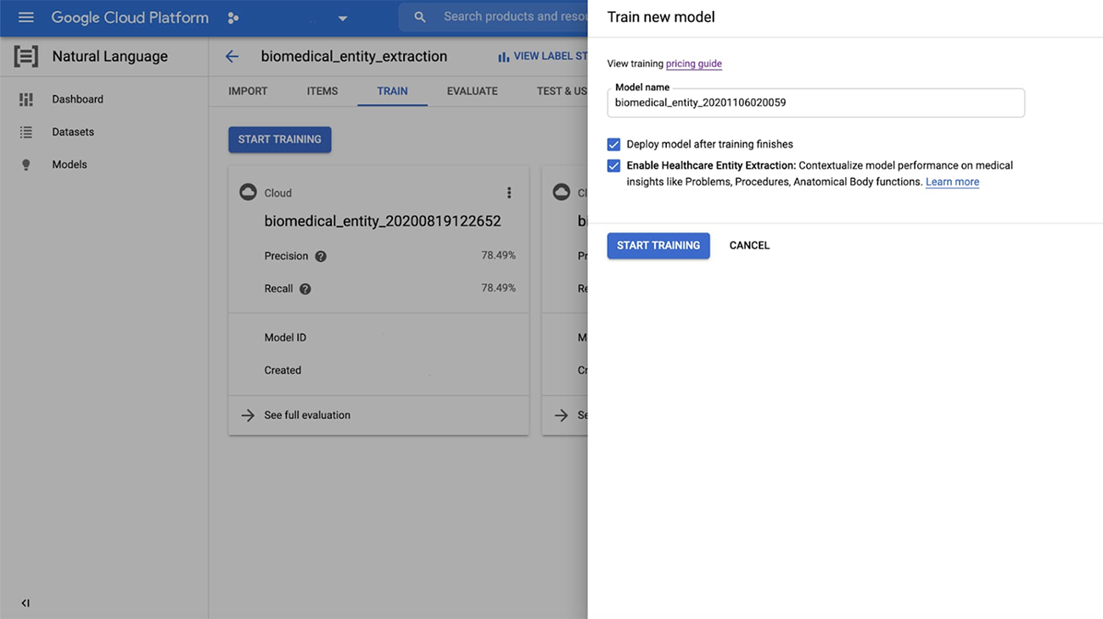Switch to the EVALUATE tab
1103x619 pixels.
click(472, 92)
